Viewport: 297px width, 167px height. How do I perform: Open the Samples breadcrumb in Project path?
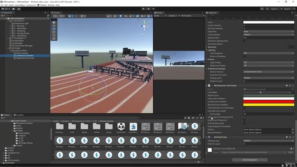(65, 121)
